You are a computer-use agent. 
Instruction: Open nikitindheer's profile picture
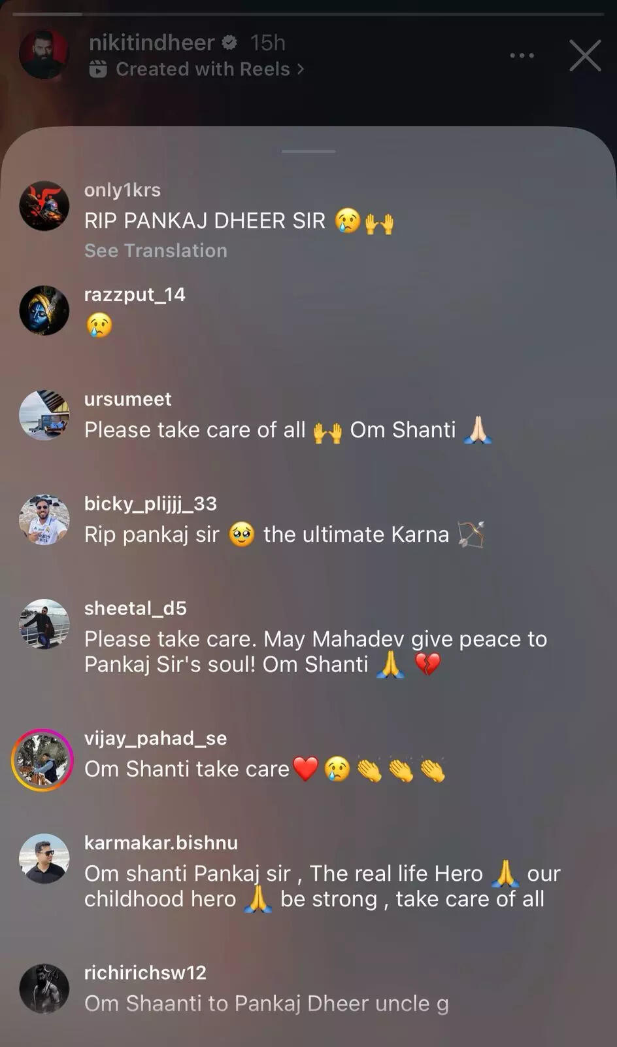44,54
